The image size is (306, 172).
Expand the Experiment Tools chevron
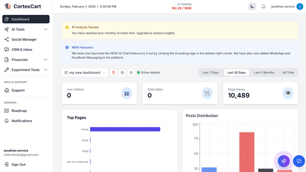click(46, 70)
